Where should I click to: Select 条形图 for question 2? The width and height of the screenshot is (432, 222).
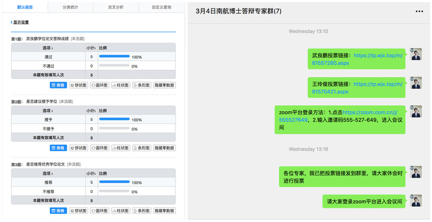(x=141, y=147)
